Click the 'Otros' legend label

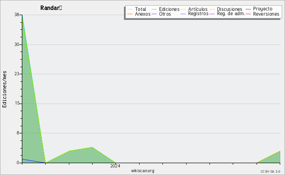(x=165, y=14)
